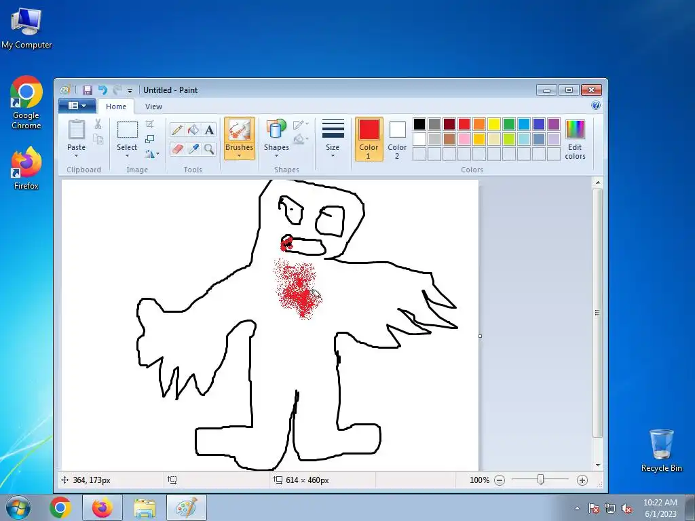Open the Shape outline dropdown
This screenshot has width=695, height=521.
point(301,125)
